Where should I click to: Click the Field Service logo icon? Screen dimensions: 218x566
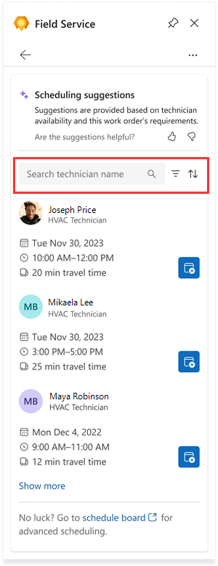(22, 24)
